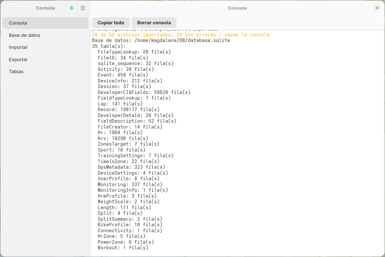Click the database path line
The image size is (385, 257).
(x=161, y=40)
